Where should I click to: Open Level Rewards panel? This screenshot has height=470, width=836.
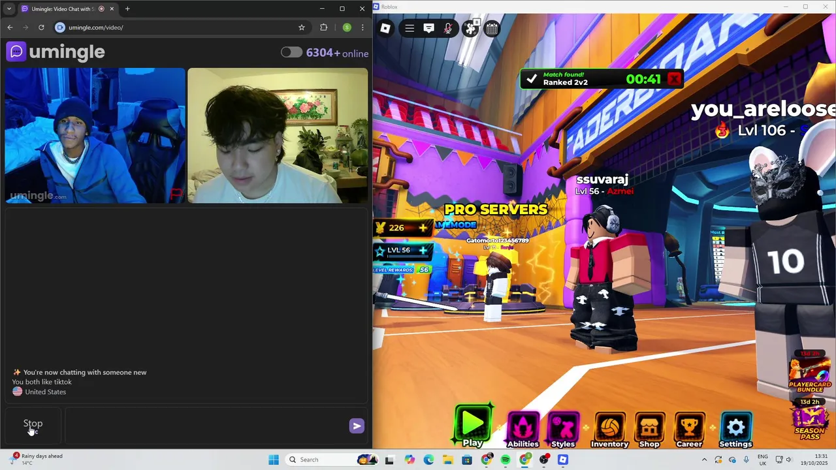point(401,270)
